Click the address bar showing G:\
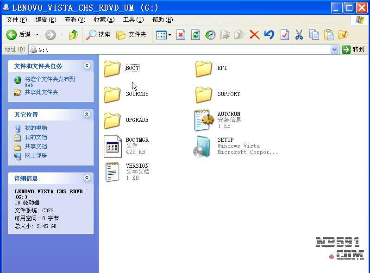370x273 pixels. pos(183,50)
